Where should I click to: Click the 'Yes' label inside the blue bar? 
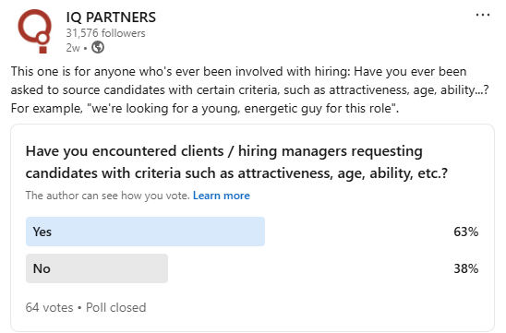(x=42, y=232)
